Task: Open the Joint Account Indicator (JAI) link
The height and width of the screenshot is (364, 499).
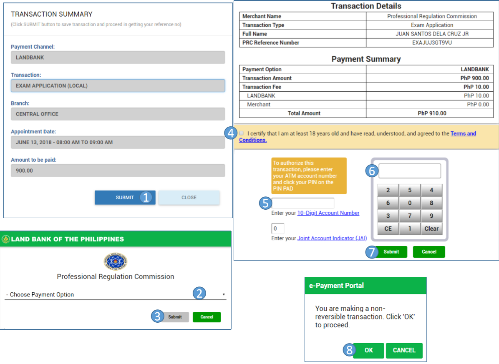Action: click(x=332, y=238)
